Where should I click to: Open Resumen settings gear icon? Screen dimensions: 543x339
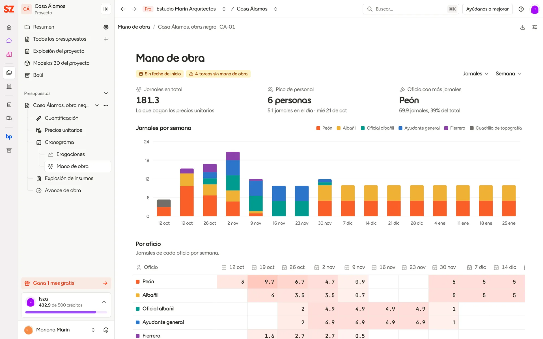pyautogui.click(x=106, y=27)
